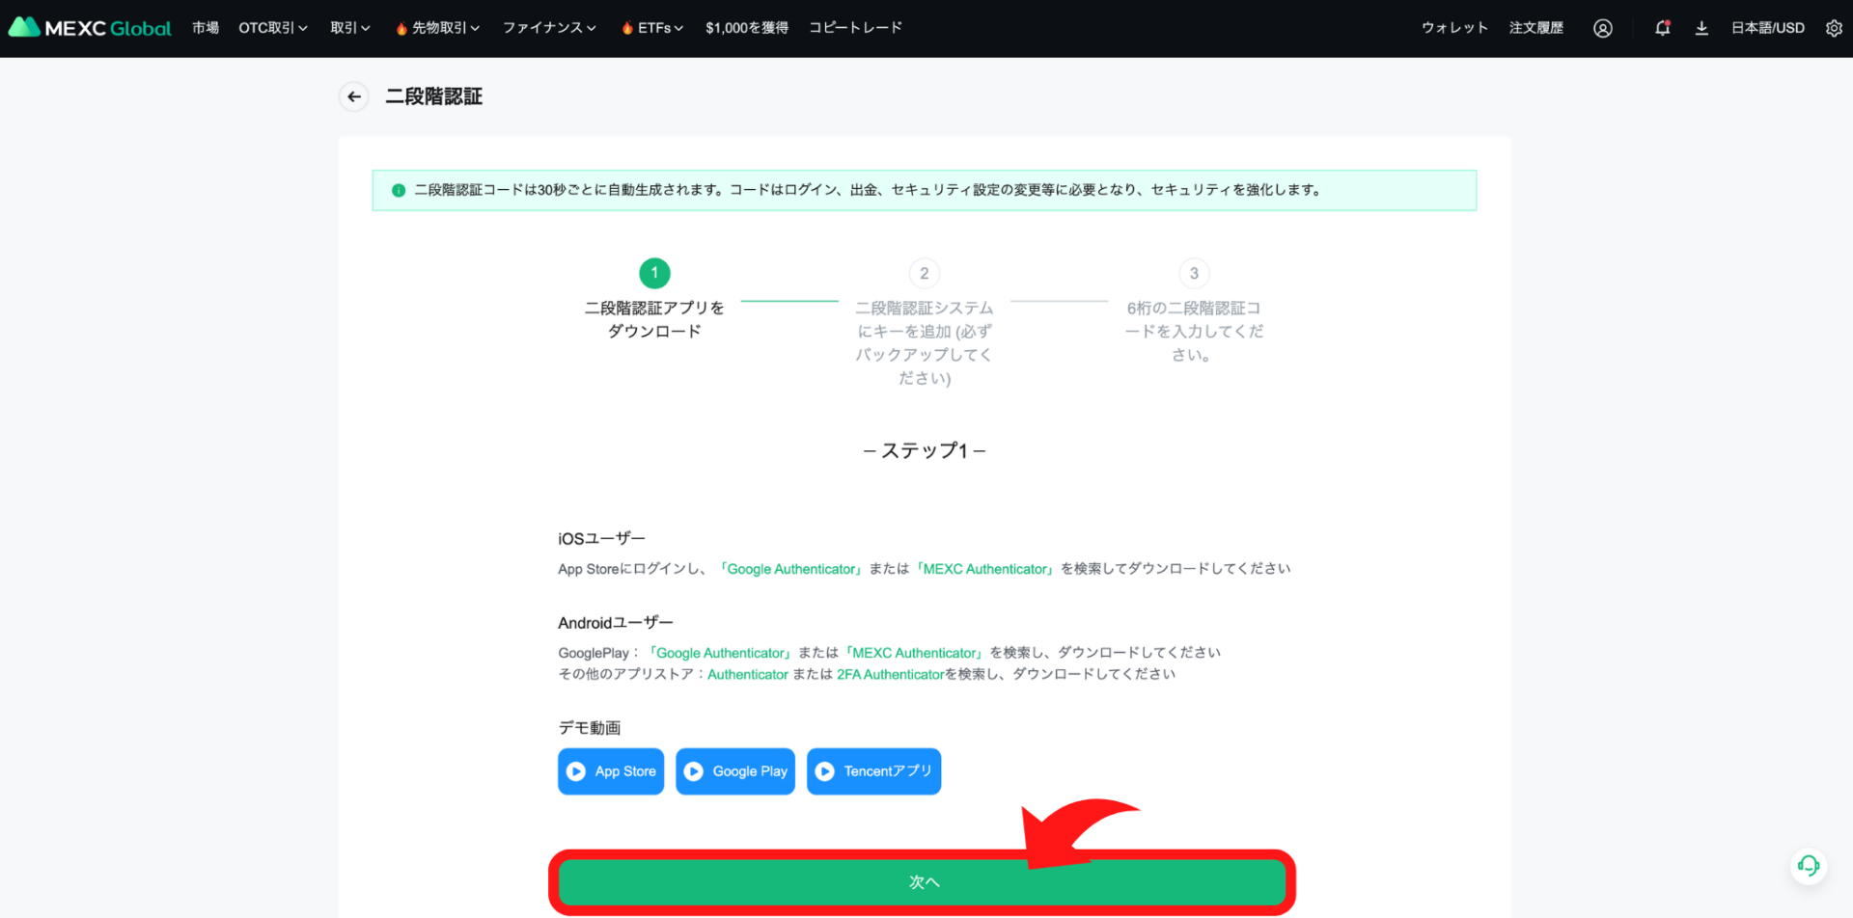Viewport: 1853px width, 918px height.
Task: Open the iOS Google Authenticator link
Action: pyautogui.click(x=791, y=569)
